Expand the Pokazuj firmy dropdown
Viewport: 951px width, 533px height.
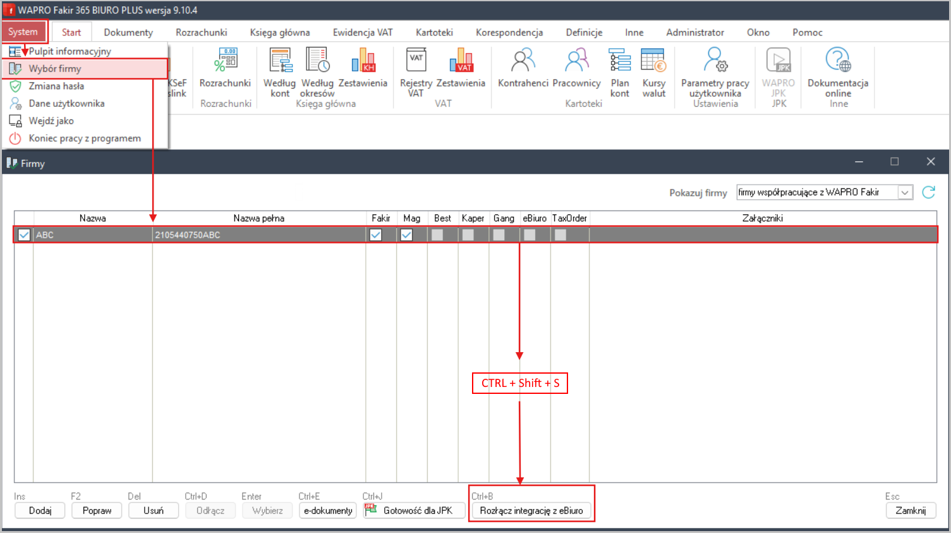tap(905, 192)
